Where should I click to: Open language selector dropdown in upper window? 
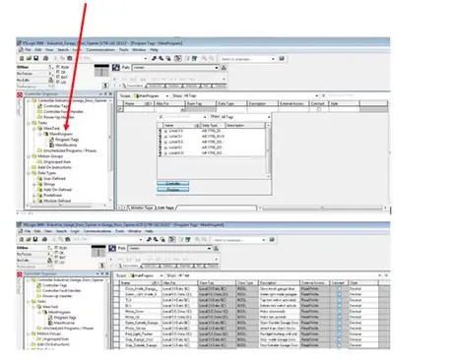pos(273,59)
